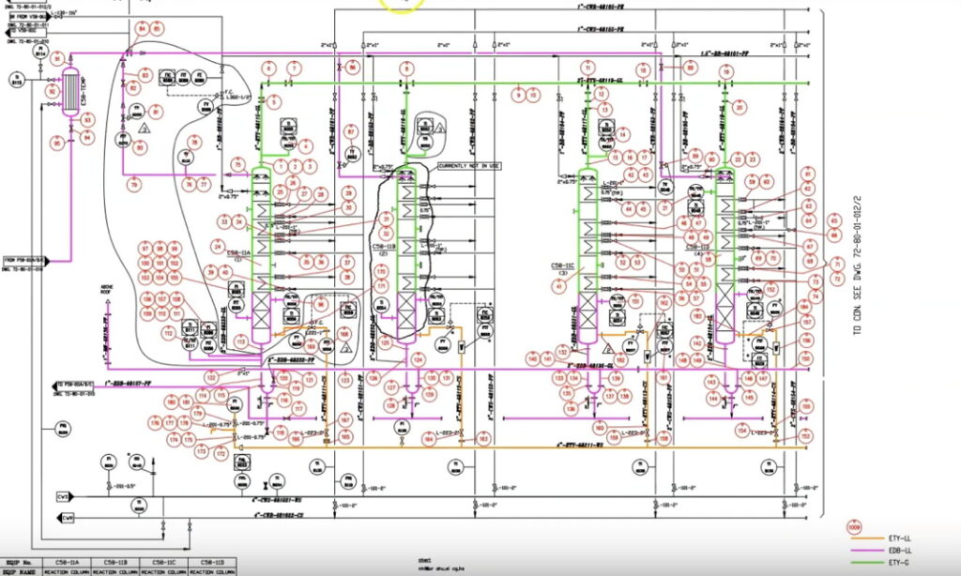Select the balloon 1009 above the legend

855,525
